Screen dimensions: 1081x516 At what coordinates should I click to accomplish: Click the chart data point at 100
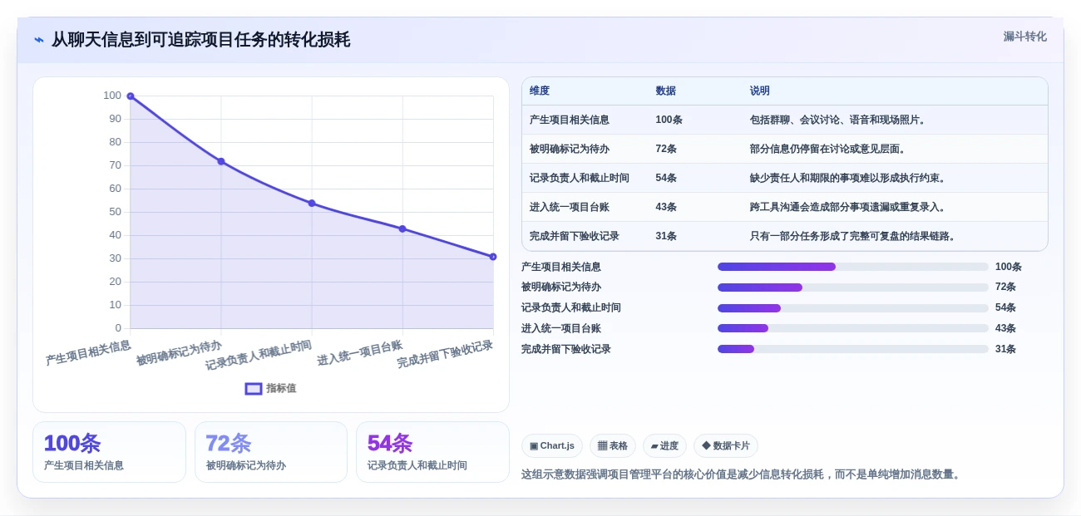click(x=131, y=96)
